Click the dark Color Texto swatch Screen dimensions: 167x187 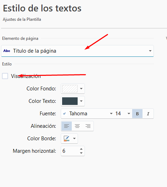click(x=70, y=101)
